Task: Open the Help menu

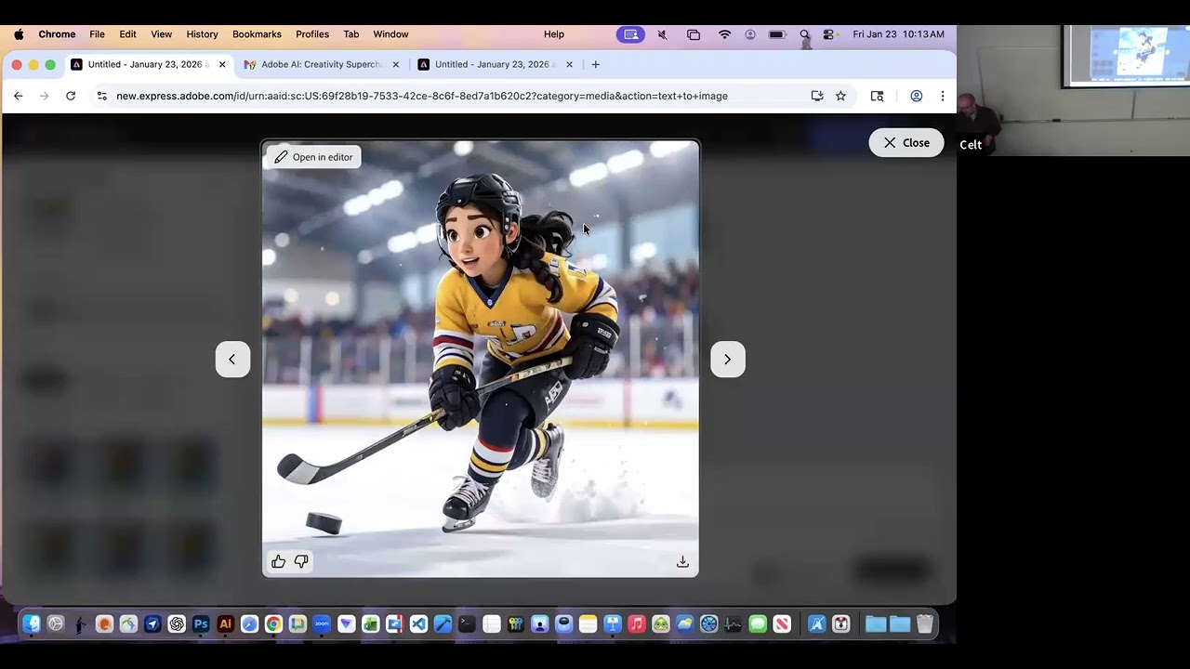Action: click(554, 34)
